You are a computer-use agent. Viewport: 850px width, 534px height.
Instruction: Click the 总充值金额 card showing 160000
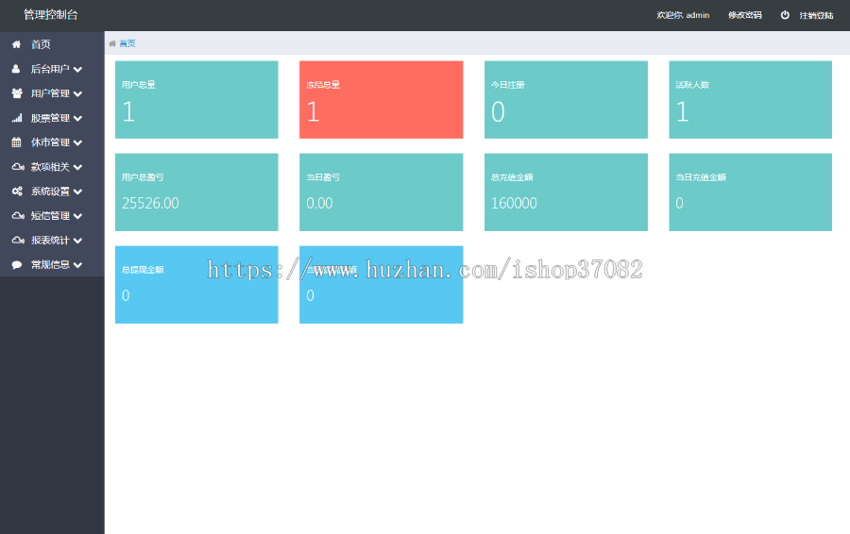566,192
